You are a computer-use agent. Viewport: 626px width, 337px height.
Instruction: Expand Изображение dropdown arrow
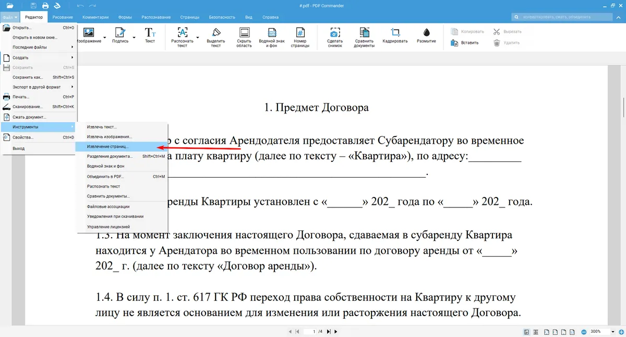click(x=104, y=38)
